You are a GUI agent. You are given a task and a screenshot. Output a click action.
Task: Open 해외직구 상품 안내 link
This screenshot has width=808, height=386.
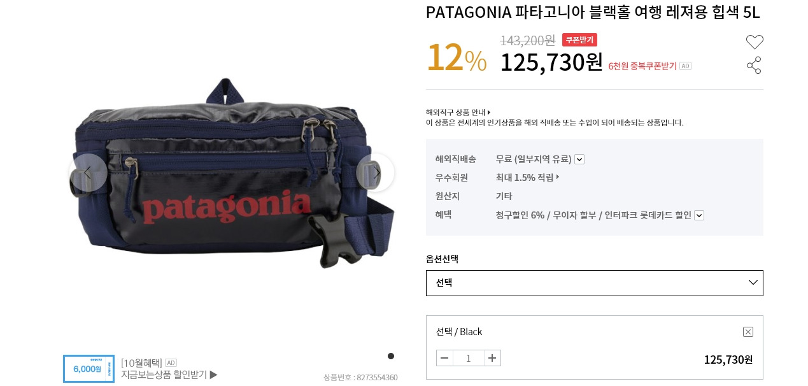tap(458, 112)
